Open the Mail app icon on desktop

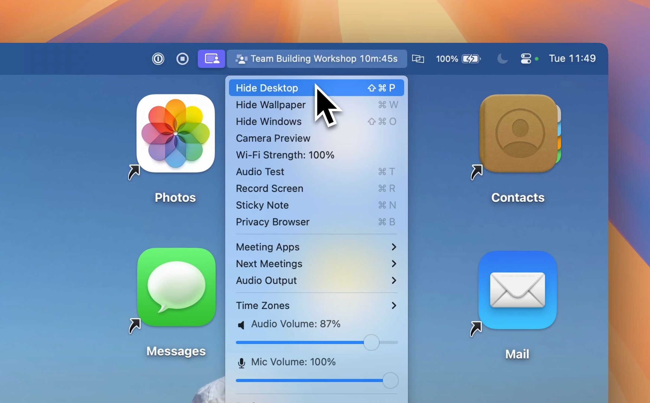518,290
